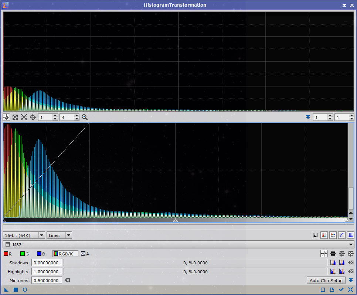Click the blue checkmark track view icon
This screenshot has height=295, width=357.
[341, 290]
